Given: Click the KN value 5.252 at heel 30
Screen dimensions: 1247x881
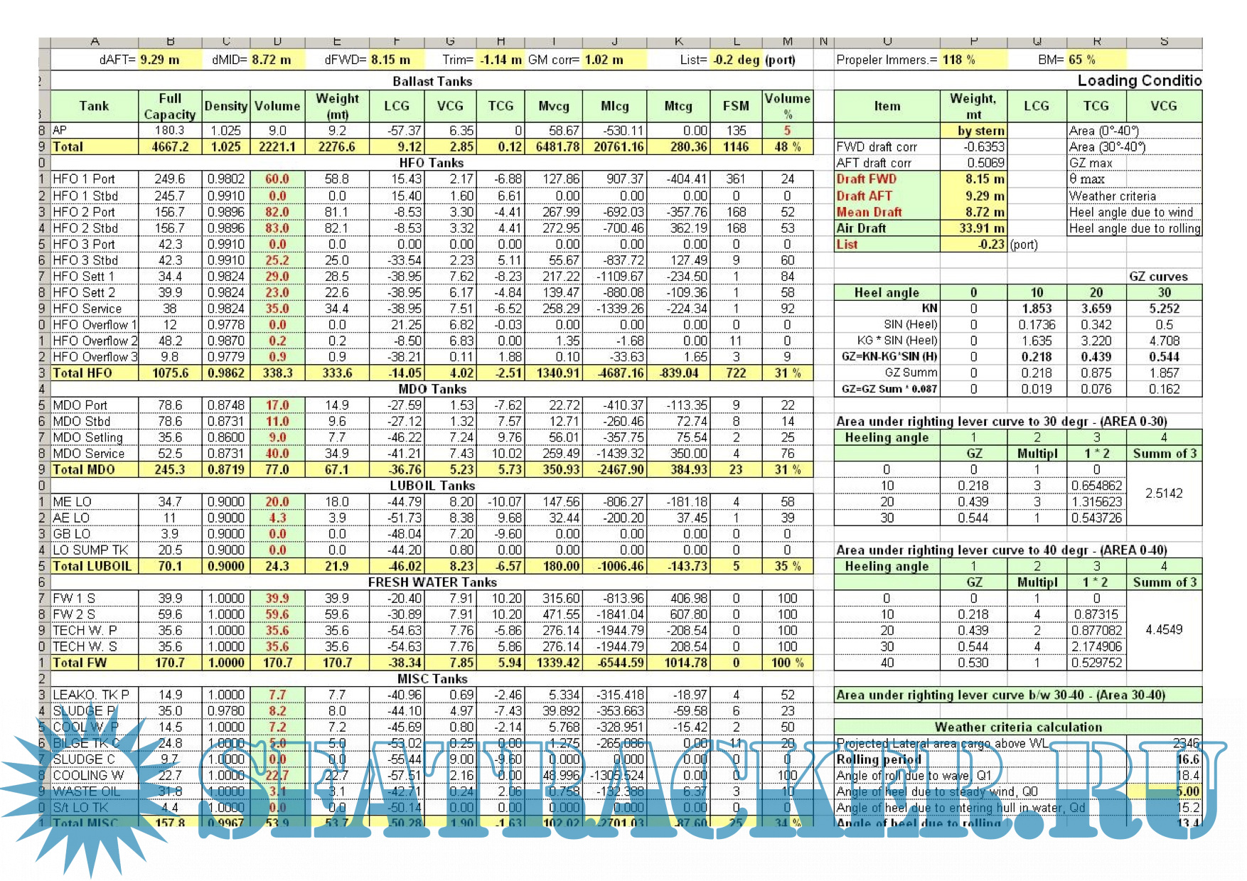Looking at the screenshot, I should (1164, 309).
